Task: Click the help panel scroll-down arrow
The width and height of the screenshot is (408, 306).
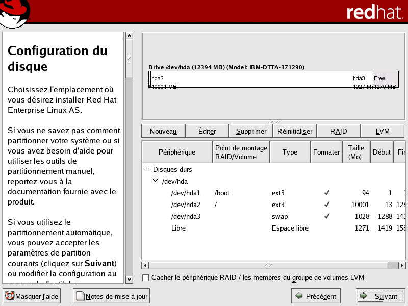Action: click(129, 279)
